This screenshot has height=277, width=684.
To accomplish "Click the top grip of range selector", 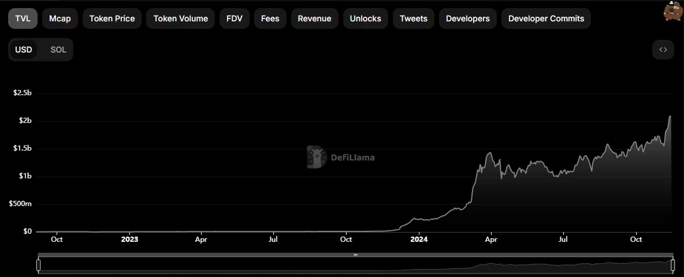I will point(355,255).
